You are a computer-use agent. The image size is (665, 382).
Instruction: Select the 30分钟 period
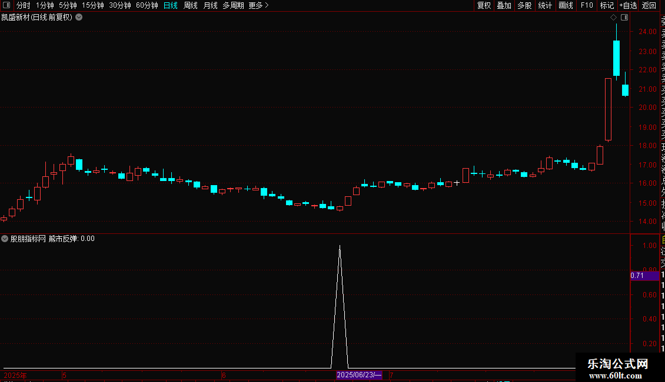[x=120, y=5]
